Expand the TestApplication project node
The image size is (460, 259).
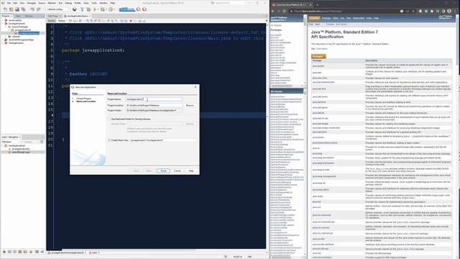(3, 43)
